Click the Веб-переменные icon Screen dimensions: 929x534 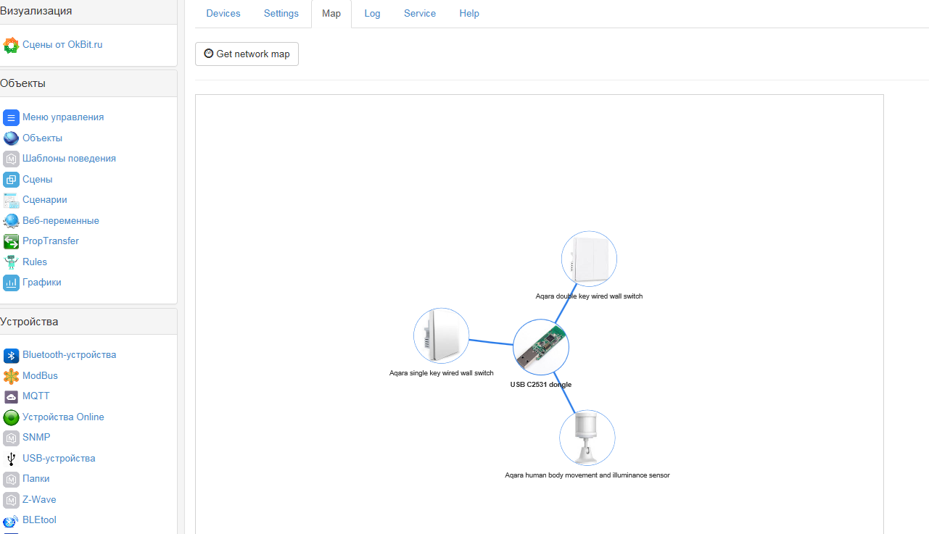coord(11,221)
